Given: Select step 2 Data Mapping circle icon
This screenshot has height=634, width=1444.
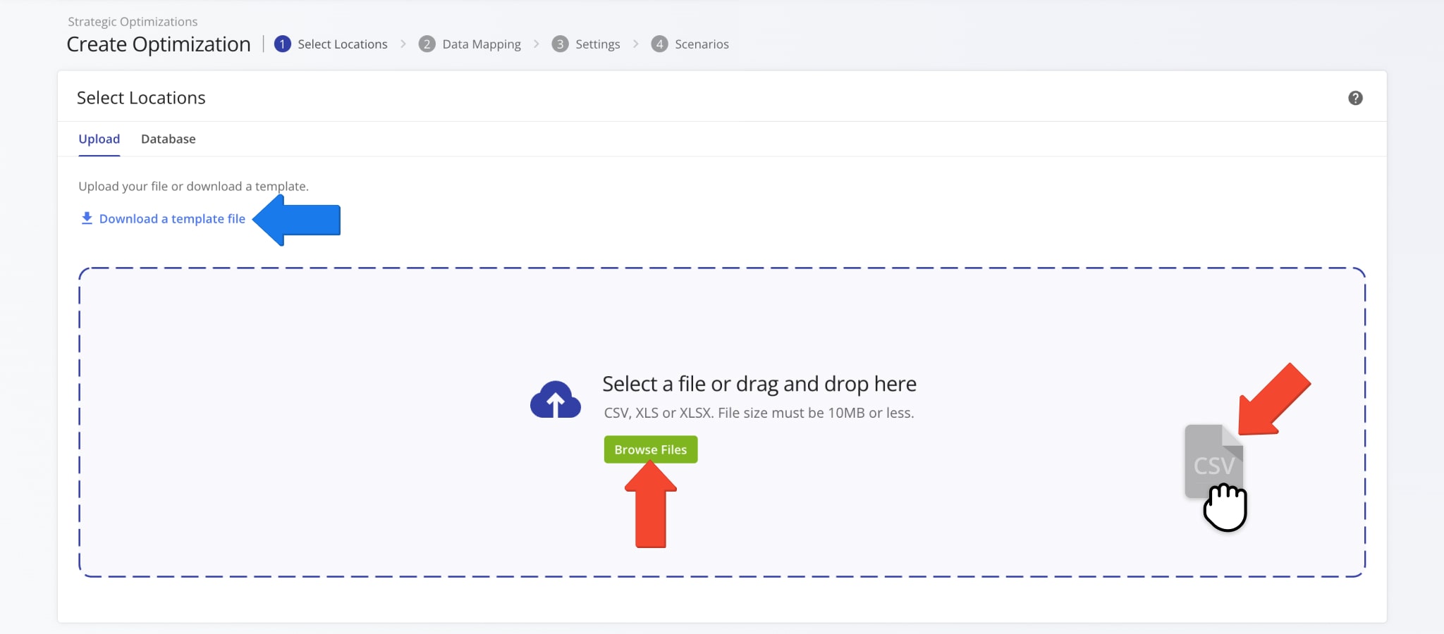Looking at the screenshot, I should [x=426, y=43].
